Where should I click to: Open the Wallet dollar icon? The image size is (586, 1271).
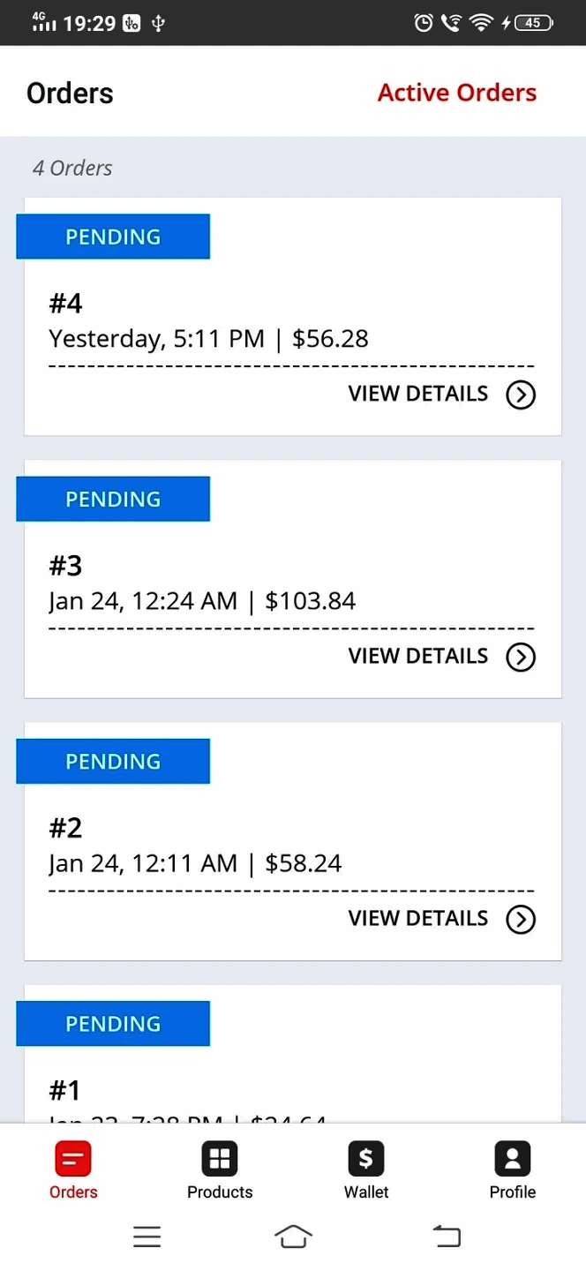(x=366, y=1158)
